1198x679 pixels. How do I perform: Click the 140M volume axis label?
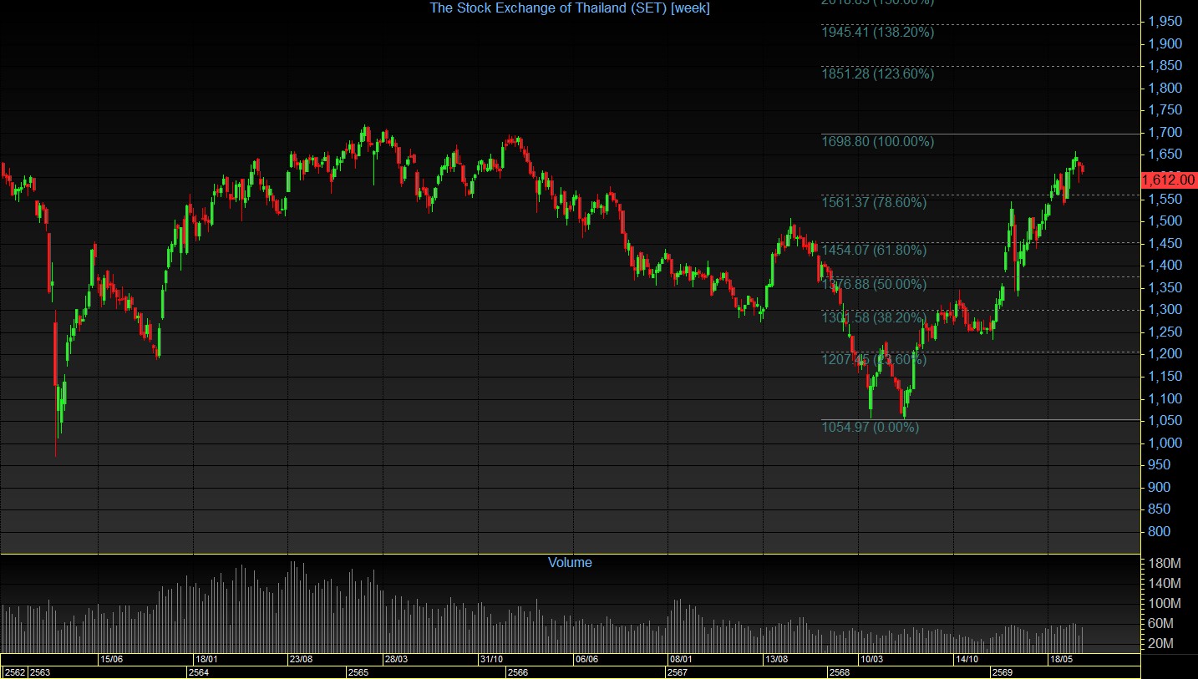[1165, 584]
